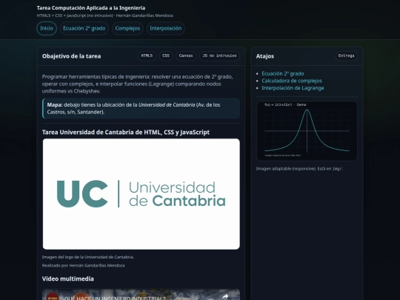400x300 pixels.
Task: Follow the Ecuación 2º grado shortcut link
Action: tap(283, 74)
